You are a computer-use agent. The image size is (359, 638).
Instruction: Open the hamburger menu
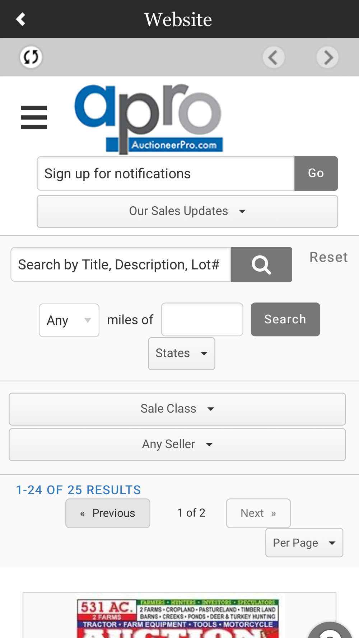click(34, 117)
